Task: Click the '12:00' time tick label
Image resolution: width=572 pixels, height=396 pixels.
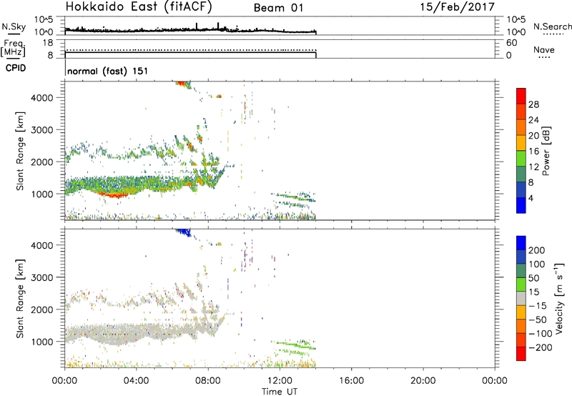Action: click(x=280, y=381)
